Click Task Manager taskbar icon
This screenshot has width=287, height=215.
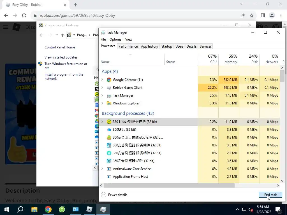coord(103,209)
